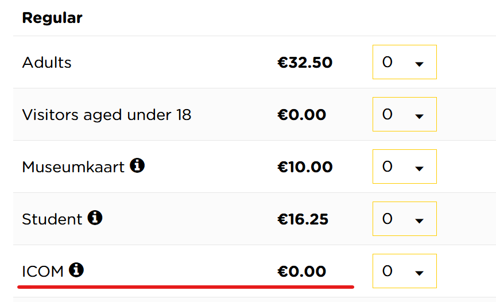Open the Adults ticket quantity dropdown
The image size is (496, 302).
[x=405, y=62]
